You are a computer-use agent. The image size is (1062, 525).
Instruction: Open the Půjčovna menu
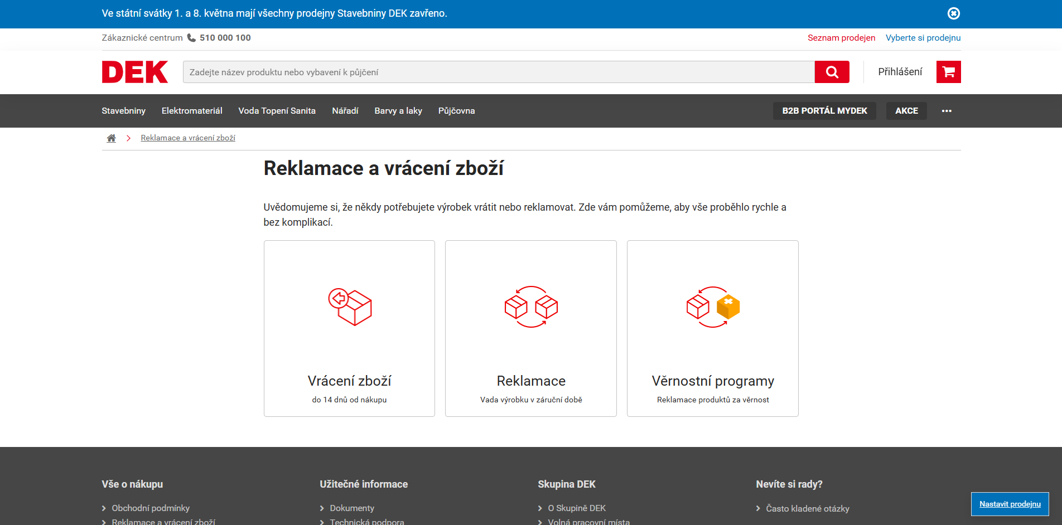pos(456,111)
